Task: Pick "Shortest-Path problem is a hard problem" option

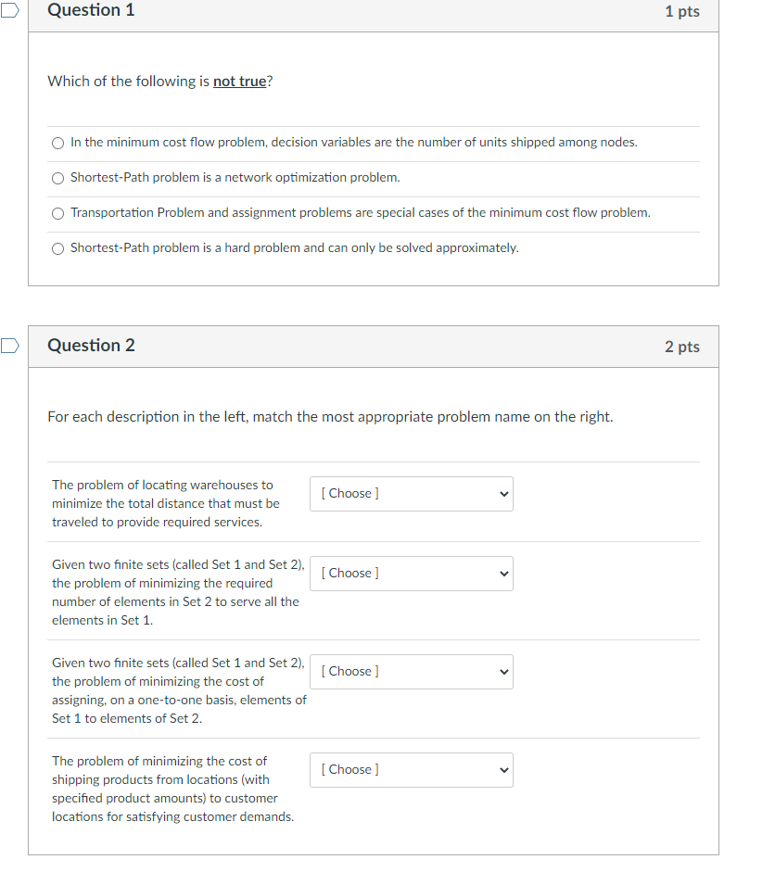Action: click(x=57, y=247)
